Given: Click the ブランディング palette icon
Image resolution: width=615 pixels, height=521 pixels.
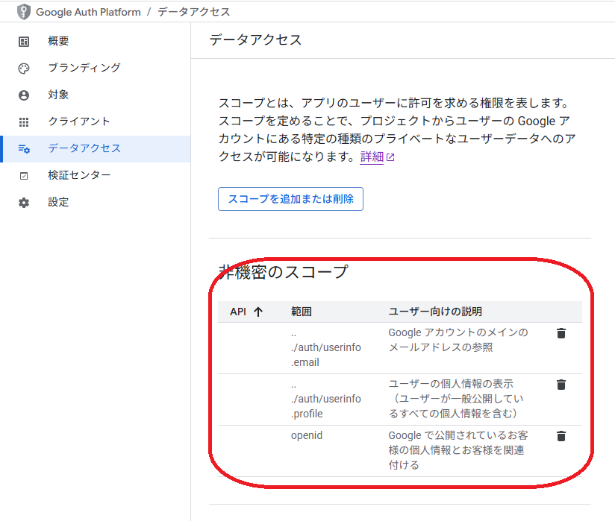Looking at the screenshot, I should pyautogui.click(x=24, y=69).
